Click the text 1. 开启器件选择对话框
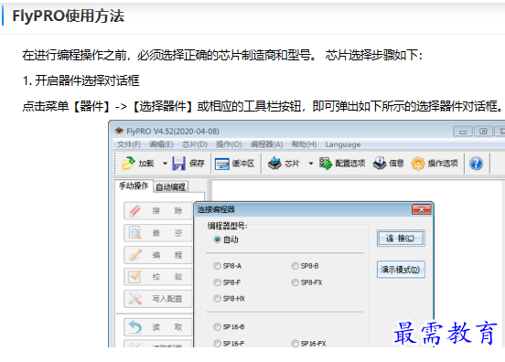 (81, 80)
